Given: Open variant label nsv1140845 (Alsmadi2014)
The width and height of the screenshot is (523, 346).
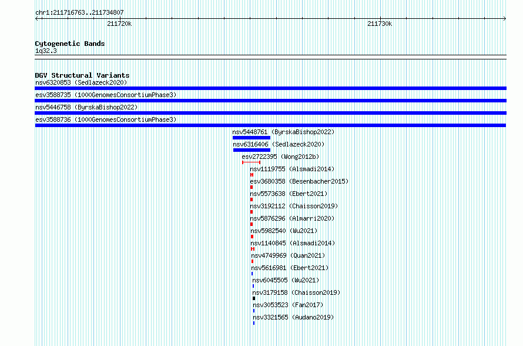Looking at the screenshot, I should click(293, 243).
